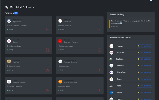Click the Haba logo icon
This screenshot has width=159, height=100.
click(x=112, y=86)
